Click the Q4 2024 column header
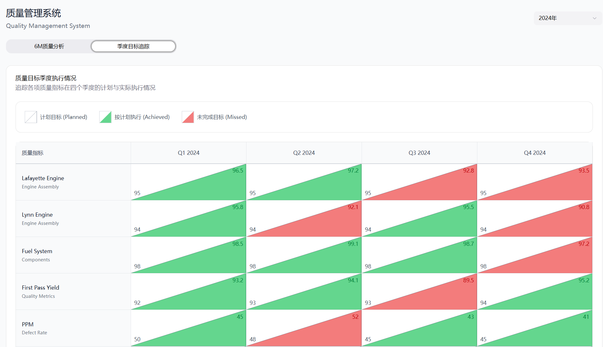Screen dimensions: 603x347 [x=535, y=153]
